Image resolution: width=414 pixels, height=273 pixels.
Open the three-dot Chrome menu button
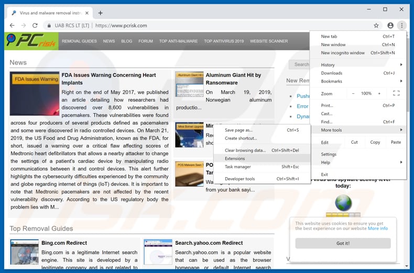tap(402, 25)
